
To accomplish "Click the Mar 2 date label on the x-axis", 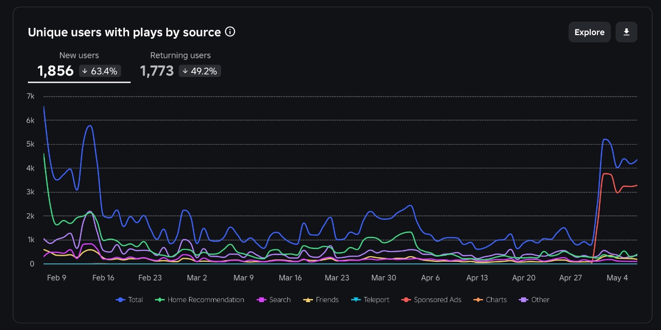I will (197, 278).
